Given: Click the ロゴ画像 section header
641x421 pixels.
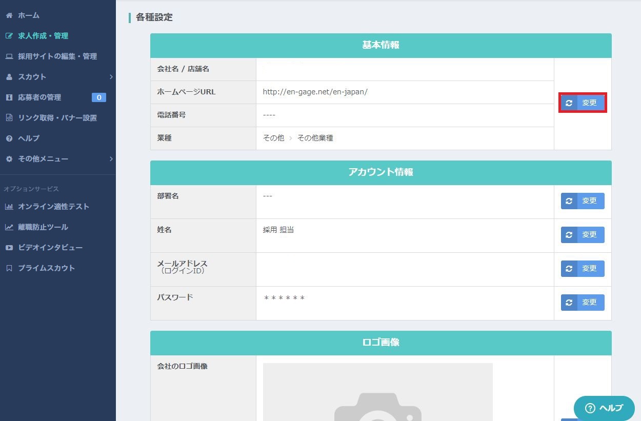Looking at the screenshot, I should pyautogui.click(x=381, y=343).
